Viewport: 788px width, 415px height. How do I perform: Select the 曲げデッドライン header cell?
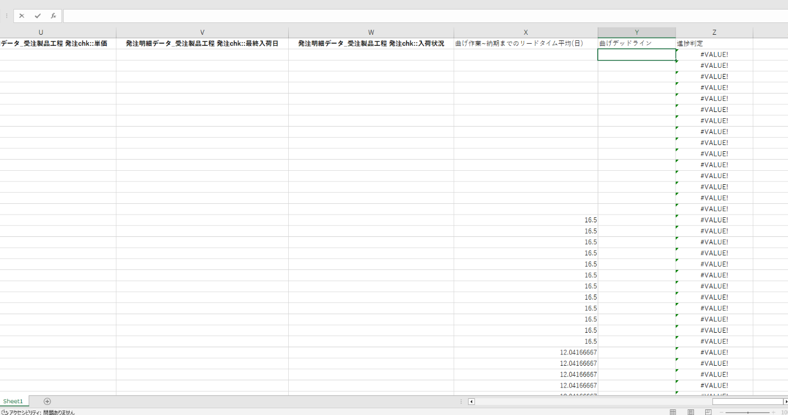[x=636, y=43]
